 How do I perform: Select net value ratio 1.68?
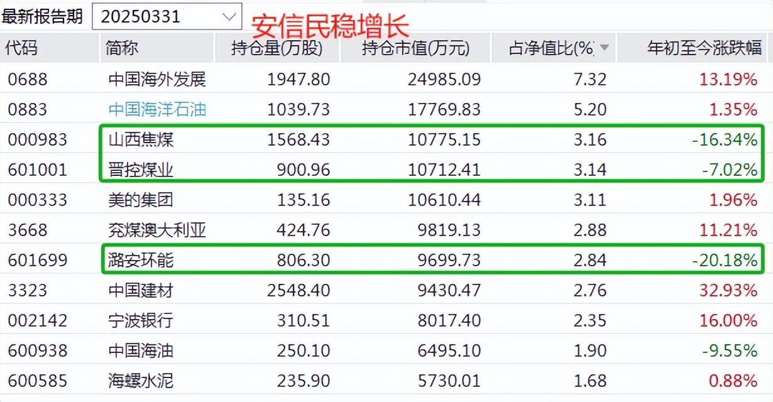589,381
